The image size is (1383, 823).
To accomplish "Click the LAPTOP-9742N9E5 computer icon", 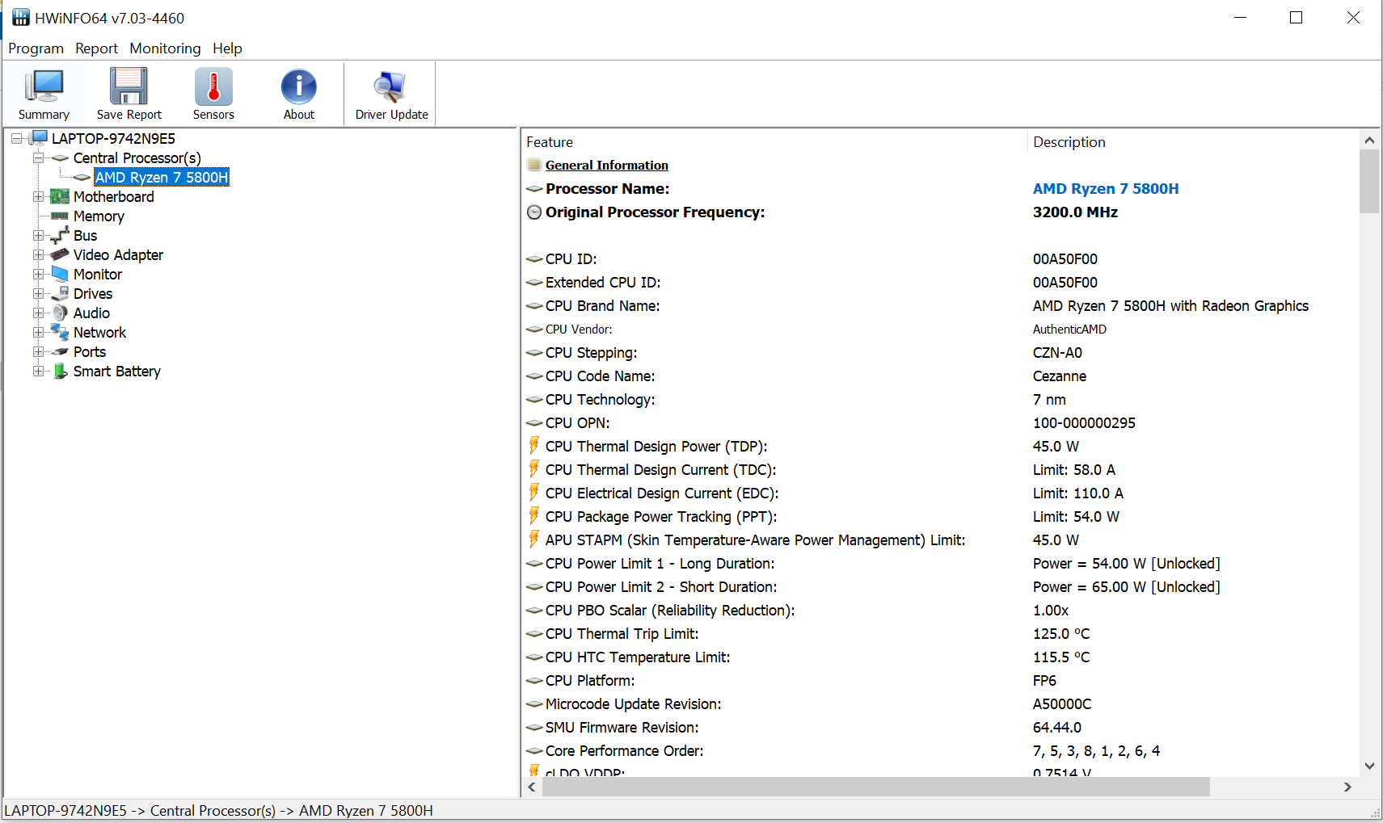I will coord(39,138).
